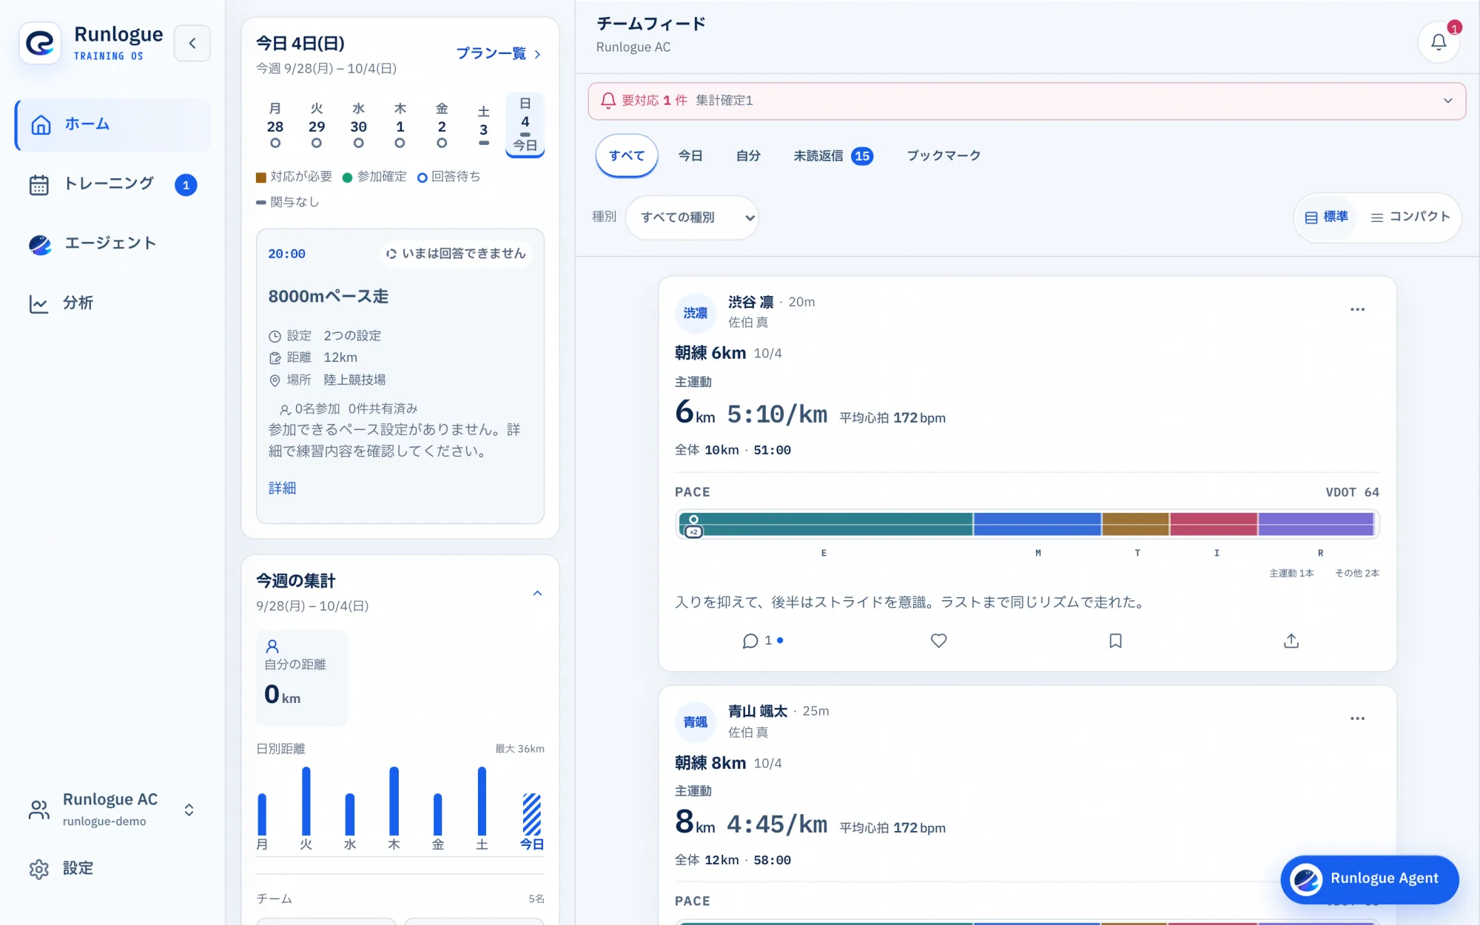
Task: Click the 自分の距離 0km card
Action: click(x=302, y=678)
